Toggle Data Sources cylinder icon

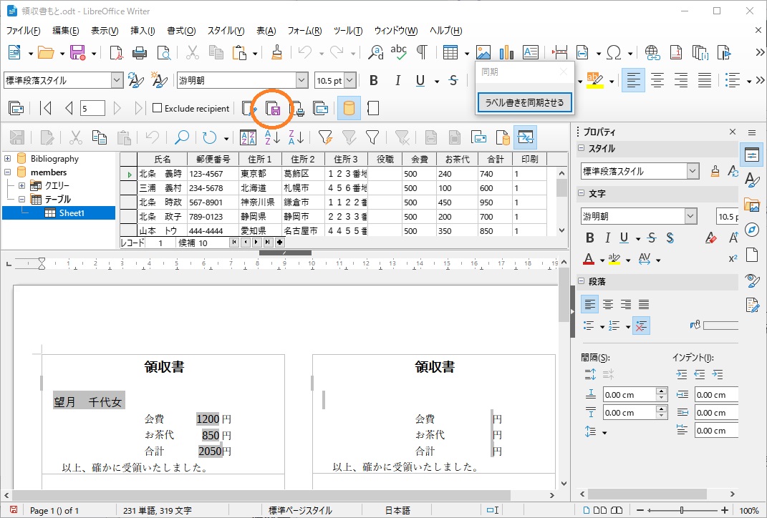click(349, 109)
